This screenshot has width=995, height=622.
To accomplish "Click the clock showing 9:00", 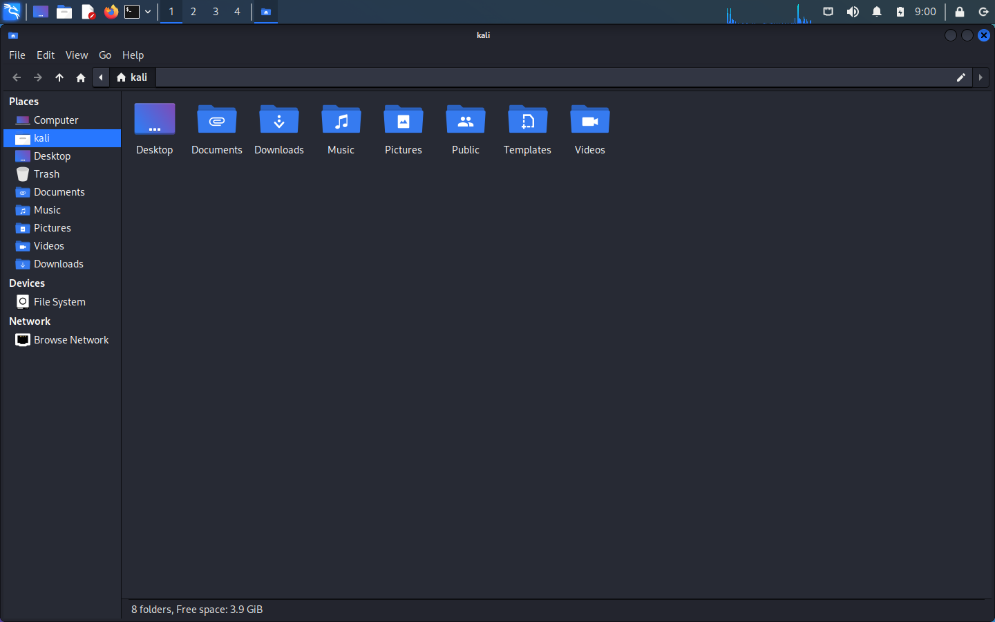I will pos(925,12).
